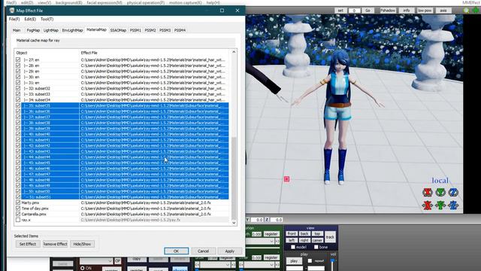Click the Cancel button
This screenshot has width=481, height=271.
click(203, 251)
